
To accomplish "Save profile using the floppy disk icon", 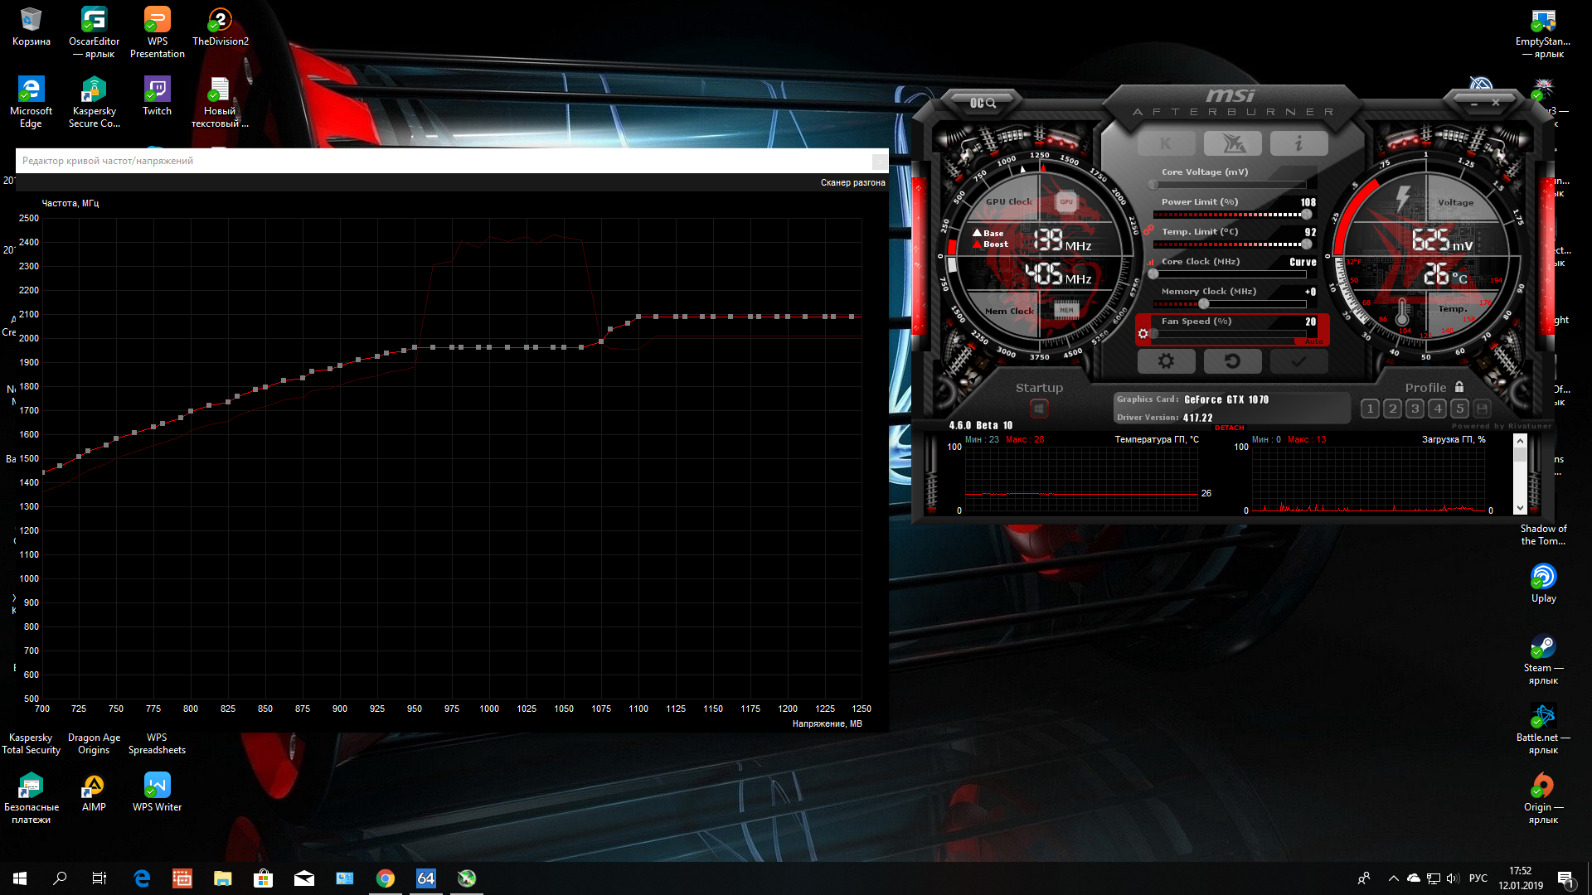I will pyautogui.click(x=1483, y=409).
